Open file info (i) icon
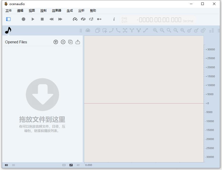 114,19
